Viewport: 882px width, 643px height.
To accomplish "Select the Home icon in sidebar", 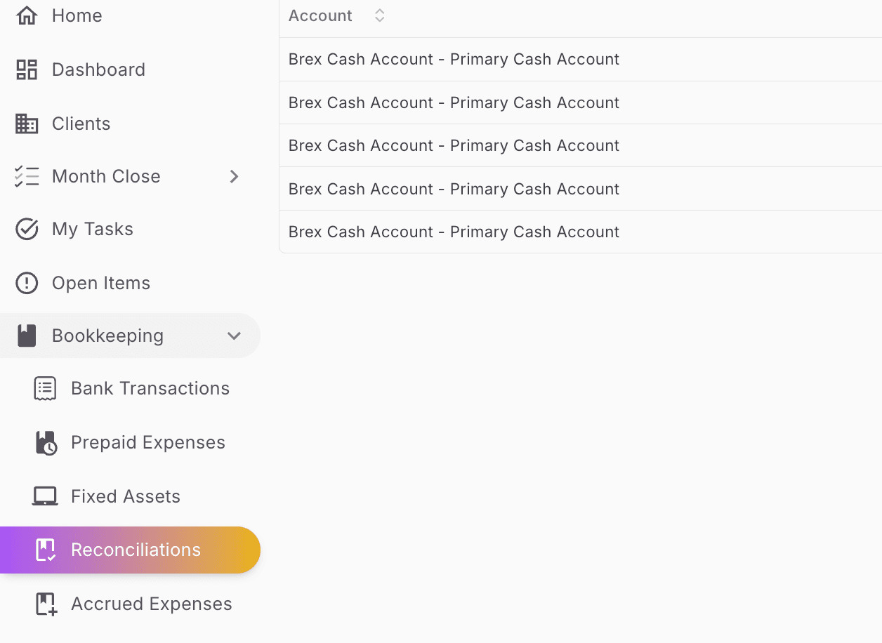I will 27,14.
